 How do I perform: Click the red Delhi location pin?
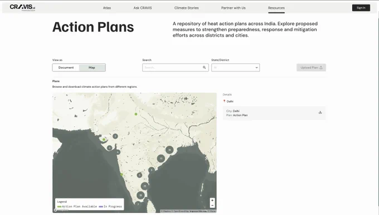coord(224,101)
